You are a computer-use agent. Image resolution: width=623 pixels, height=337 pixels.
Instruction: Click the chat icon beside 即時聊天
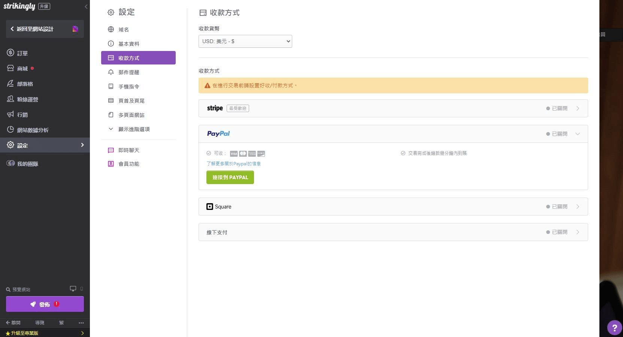111,150
